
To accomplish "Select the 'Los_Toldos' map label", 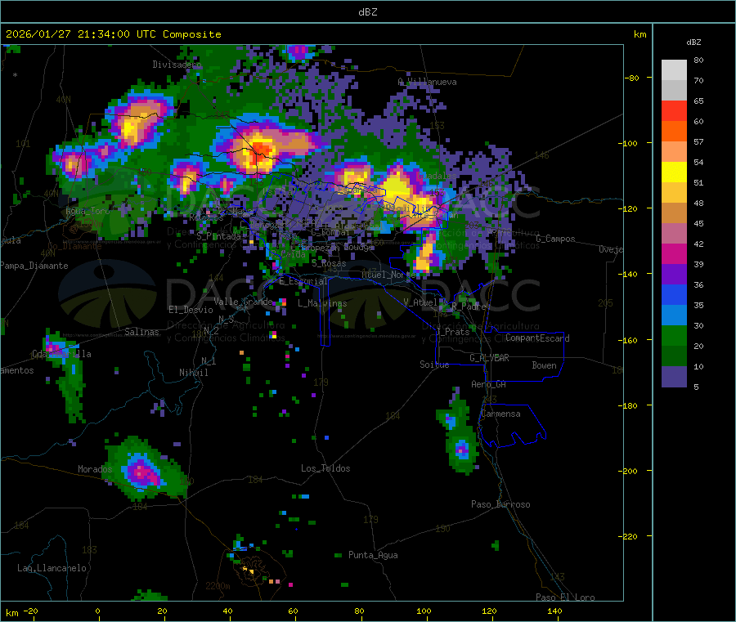I will point(325,468).
